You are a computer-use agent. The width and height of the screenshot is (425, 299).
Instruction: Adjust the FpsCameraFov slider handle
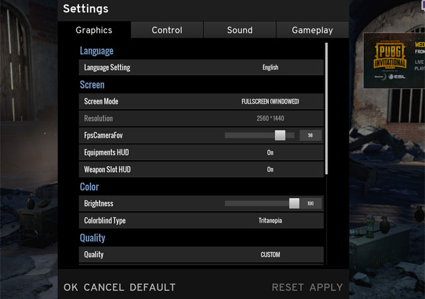(280, 135)
